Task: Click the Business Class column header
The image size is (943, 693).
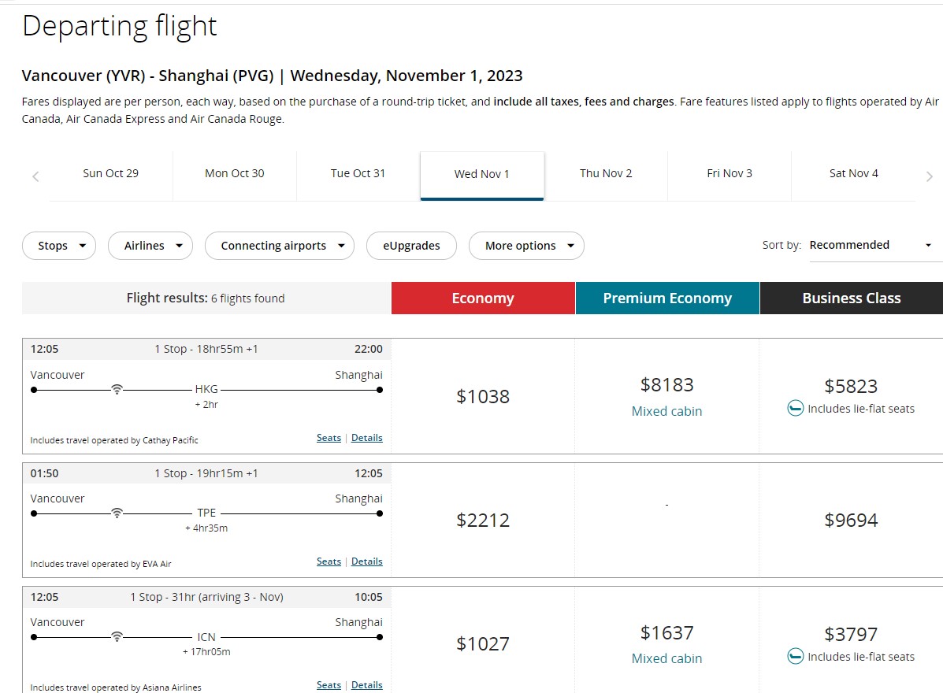Action: 851,298
